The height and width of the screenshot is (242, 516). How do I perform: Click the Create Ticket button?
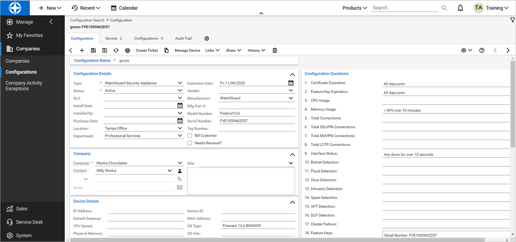(x=147, y=50)
